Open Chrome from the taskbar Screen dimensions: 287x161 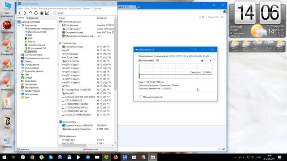(32, 157)
